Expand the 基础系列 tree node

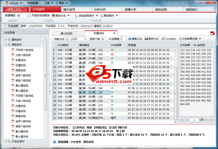[6, 40]
